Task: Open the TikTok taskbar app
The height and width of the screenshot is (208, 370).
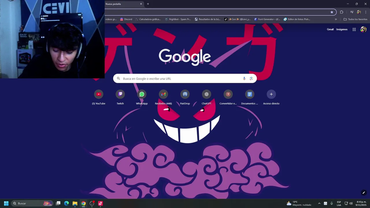Action: [x=100, y=203]
